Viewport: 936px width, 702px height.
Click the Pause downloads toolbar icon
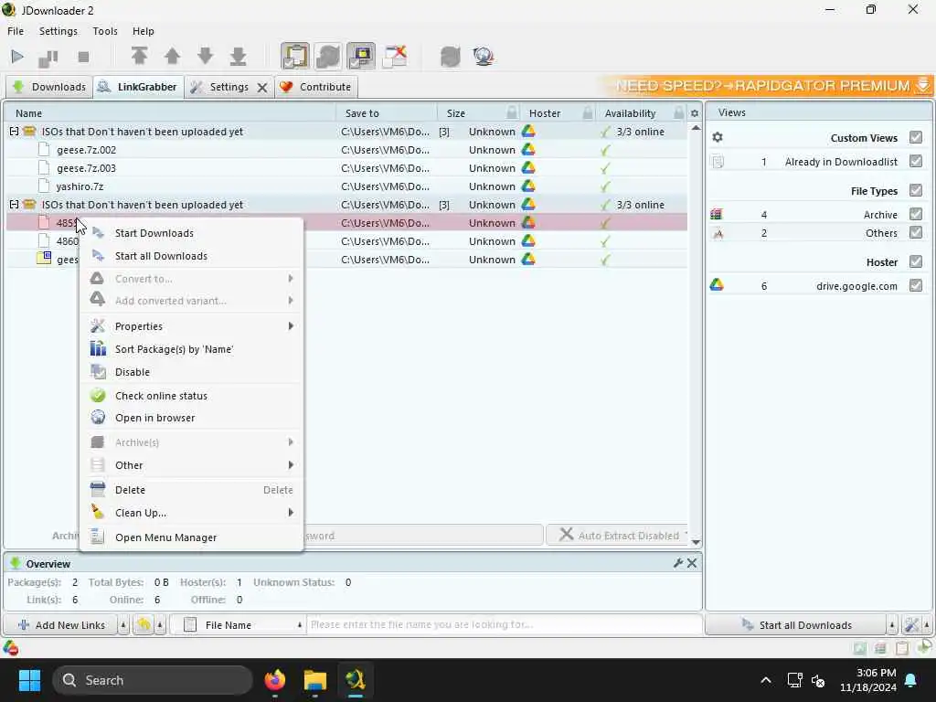coord(48,58)
